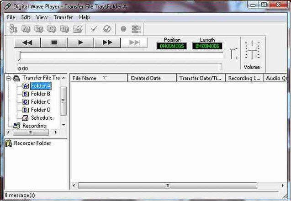This screenshot has width=291, height=201.
Task: Click the Position time display
Action: (172, 46)
